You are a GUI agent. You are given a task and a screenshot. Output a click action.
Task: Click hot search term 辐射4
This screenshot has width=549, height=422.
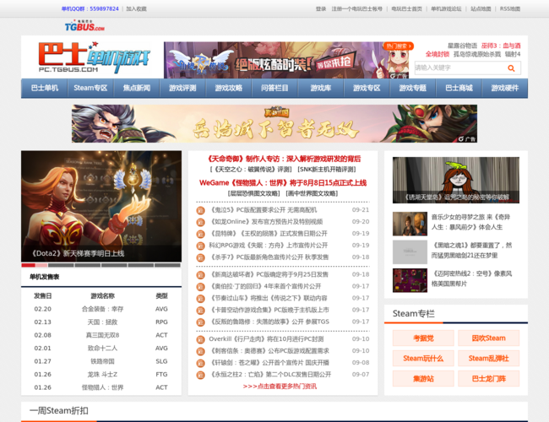tap(513, 54)
